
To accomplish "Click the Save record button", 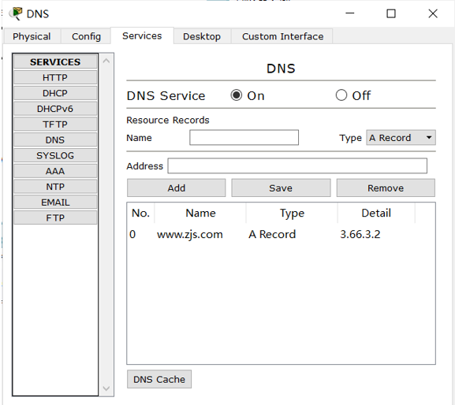I will click(281, 188).
